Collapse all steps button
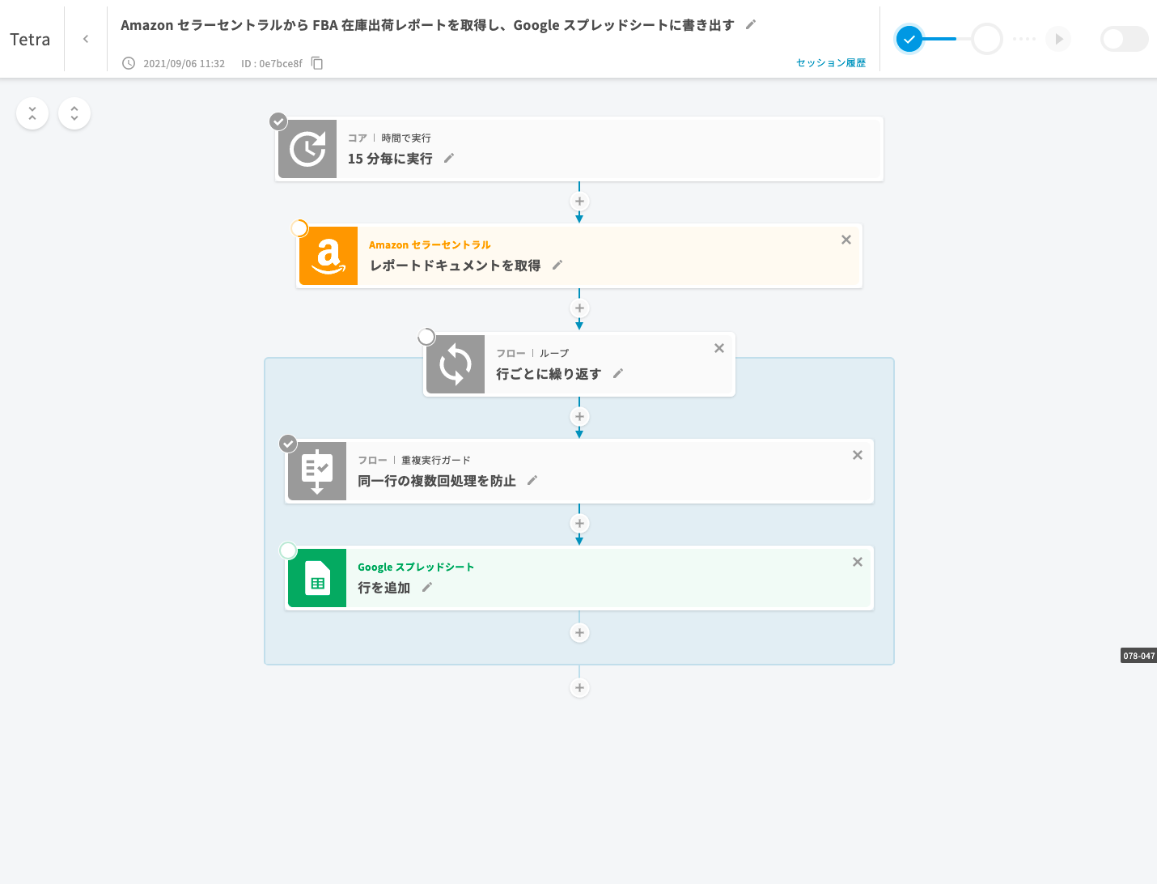 coord(32,114)
